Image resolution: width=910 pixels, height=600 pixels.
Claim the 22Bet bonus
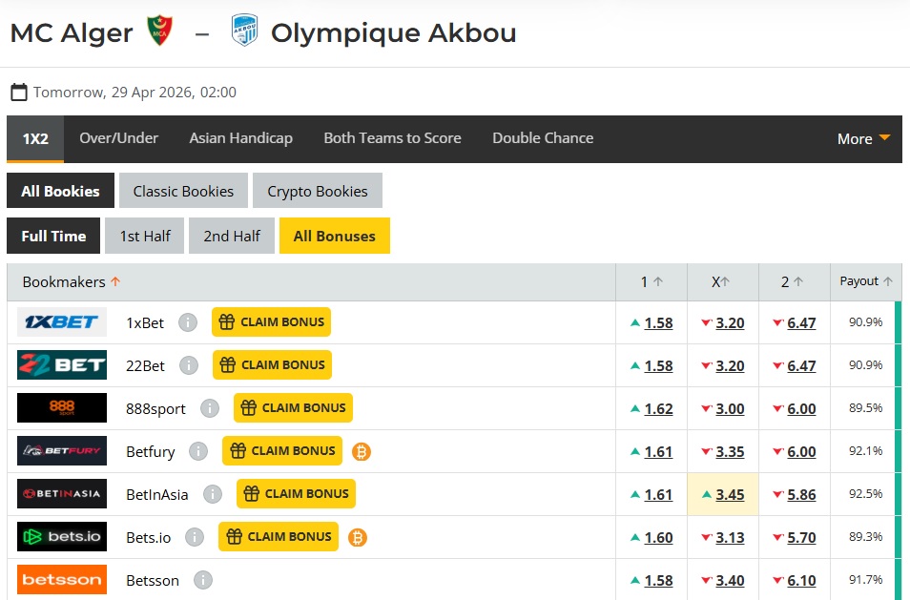271,365
